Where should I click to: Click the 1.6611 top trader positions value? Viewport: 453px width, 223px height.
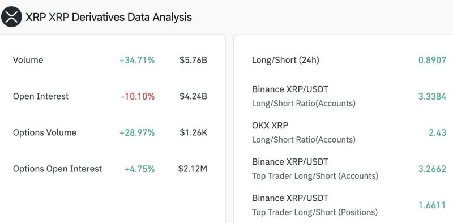coord(432,205)
